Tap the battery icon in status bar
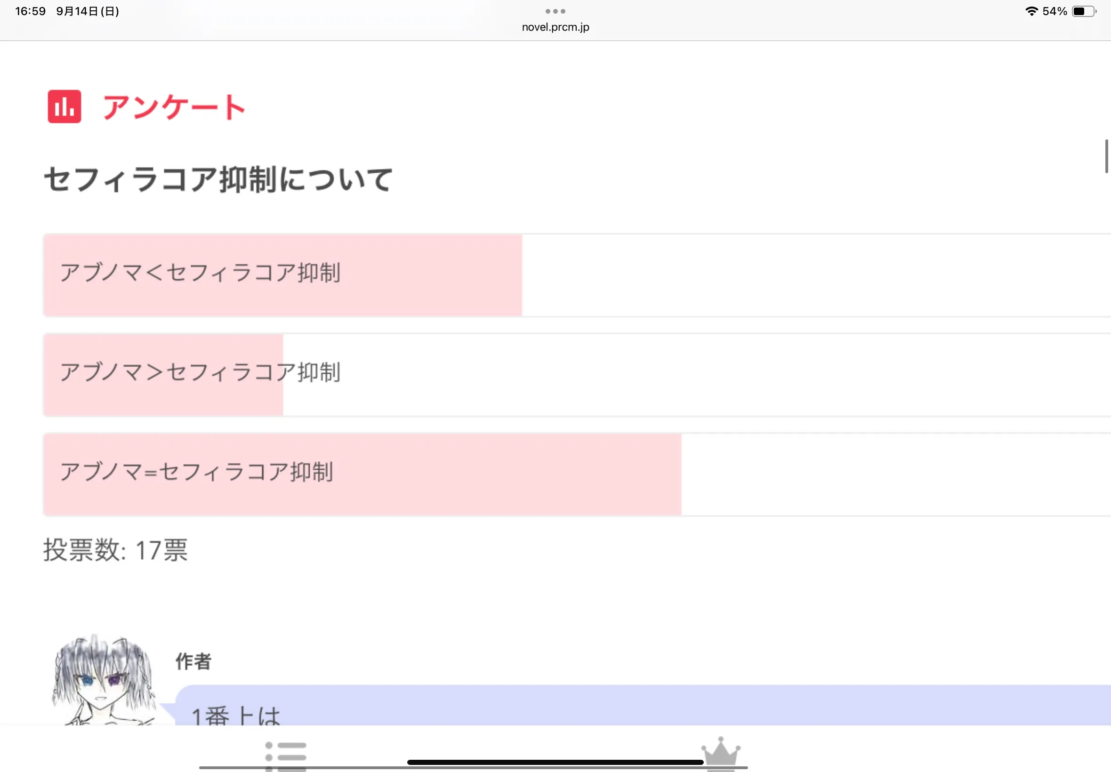Viewport: 1111px width, 772px height. tap(1084, 11)
